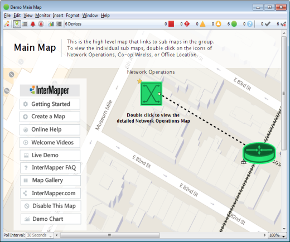Open the Help menu
The height and width of the screenshot is (242, 290).
tap(105, 16)
